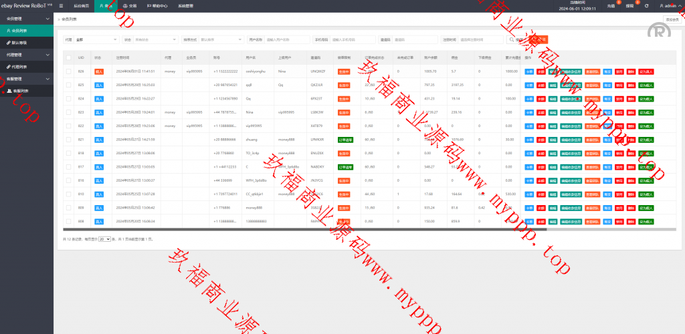Click the horizontal scrollbar below the table

coord(301,230)
